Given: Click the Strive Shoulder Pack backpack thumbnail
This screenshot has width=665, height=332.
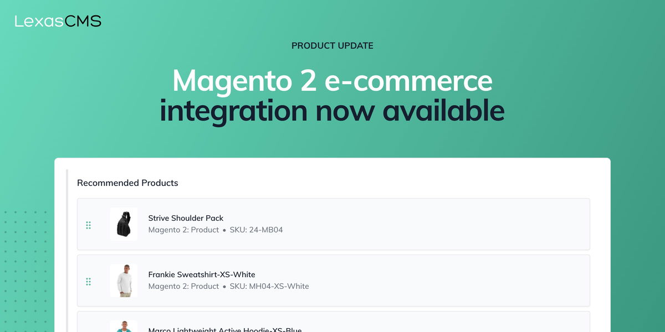Looking at the screenshot, I should click(124, 224).
